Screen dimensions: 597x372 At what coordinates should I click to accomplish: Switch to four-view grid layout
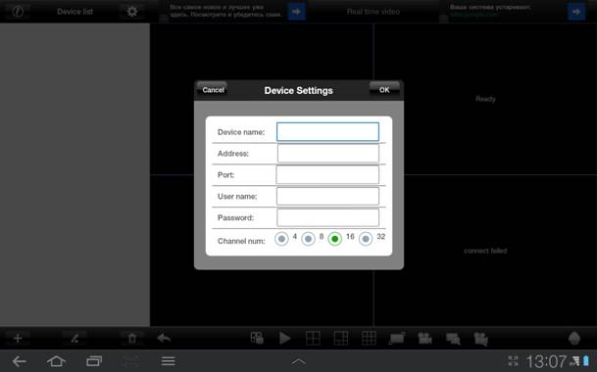(313, 338)
